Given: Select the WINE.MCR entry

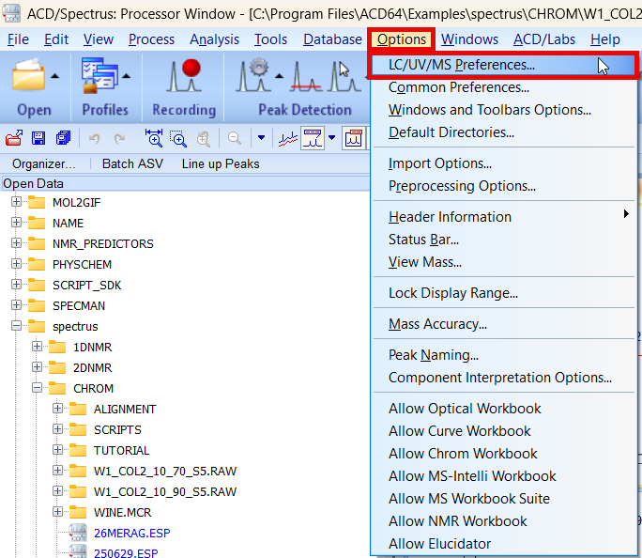Looking at the screenshot, I should [122, 512].
